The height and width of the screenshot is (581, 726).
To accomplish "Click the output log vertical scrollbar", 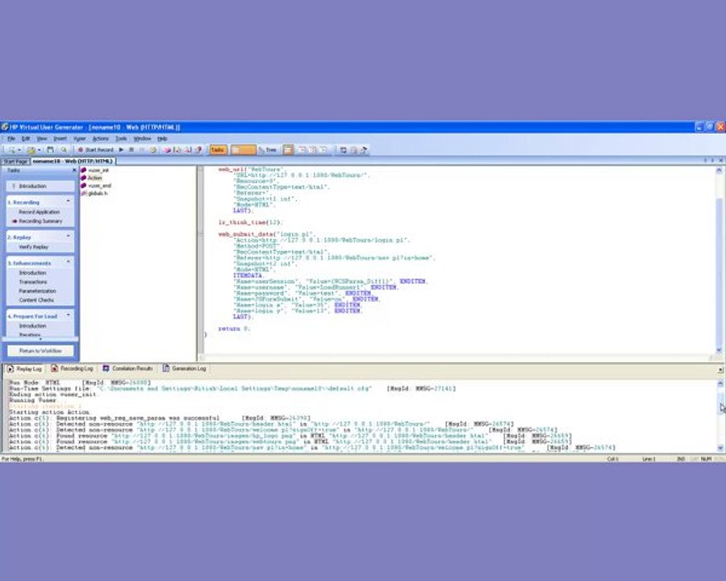I will (x=720, y=415).
